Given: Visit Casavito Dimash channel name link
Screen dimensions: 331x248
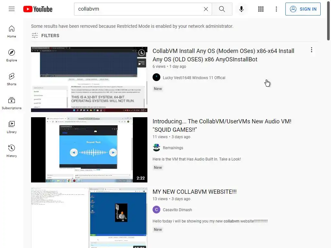Looking at the screenshot, I should 177,210.
